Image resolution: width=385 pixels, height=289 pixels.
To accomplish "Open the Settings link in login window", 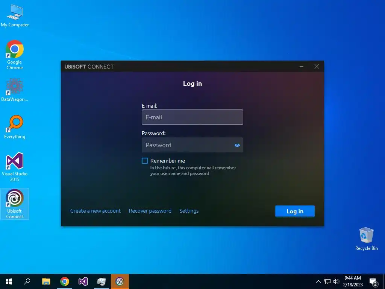I will [189, 211].
